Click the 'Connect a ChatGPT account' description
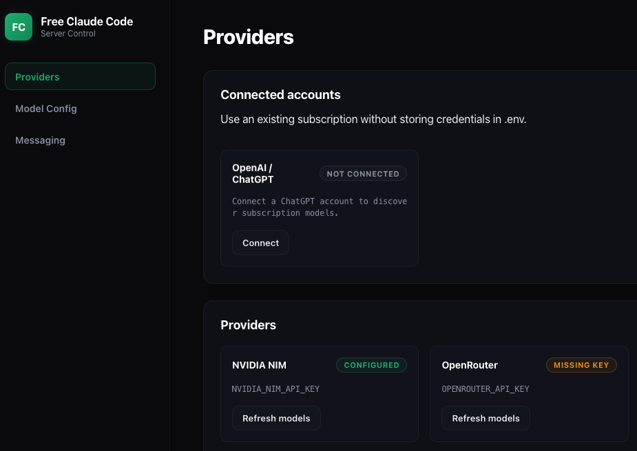 320,207
